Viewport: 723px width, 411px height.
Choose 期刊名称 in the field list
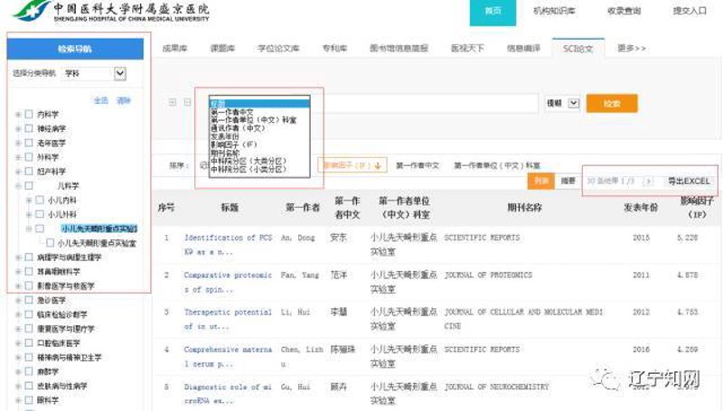coord(225,153)
